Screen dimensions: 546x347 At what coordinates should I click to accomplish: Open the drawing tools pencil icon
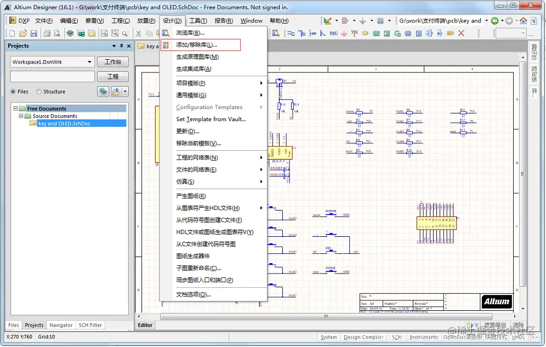tap(327, 21)
